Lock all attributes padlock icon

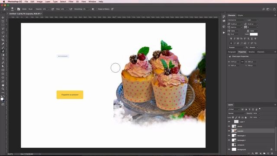tap(245, 117)
